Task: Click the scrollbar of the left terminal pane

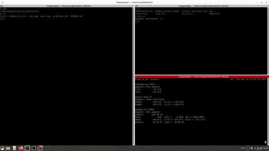Action: (133, 76)
